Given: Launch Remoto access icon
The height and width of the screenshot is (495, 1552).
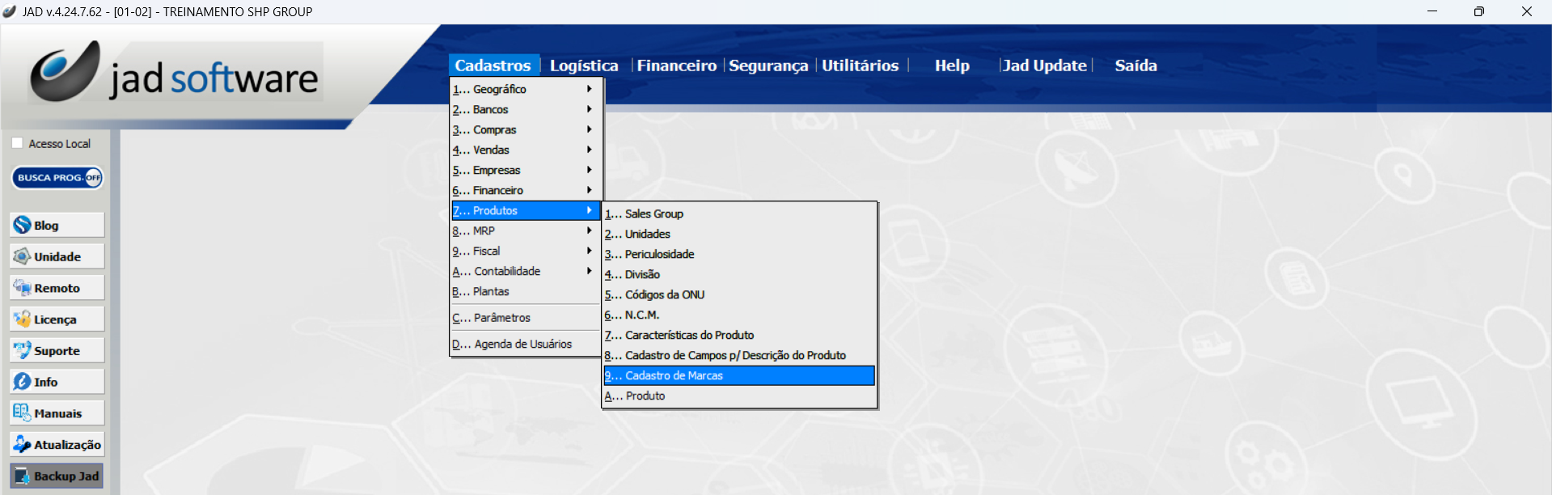Looking at the screenshot, I should click(57, 289).
